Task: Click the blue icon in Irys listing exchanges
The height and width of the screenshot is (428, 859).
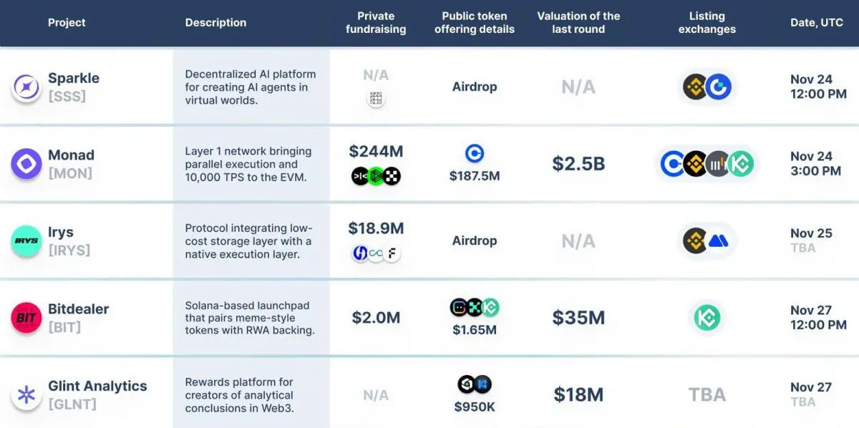Action: [718, 241]
